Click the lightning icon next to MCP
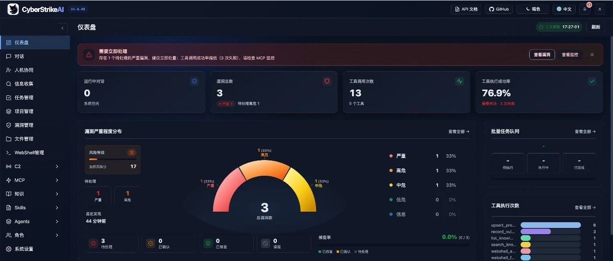 click(9, 180)
